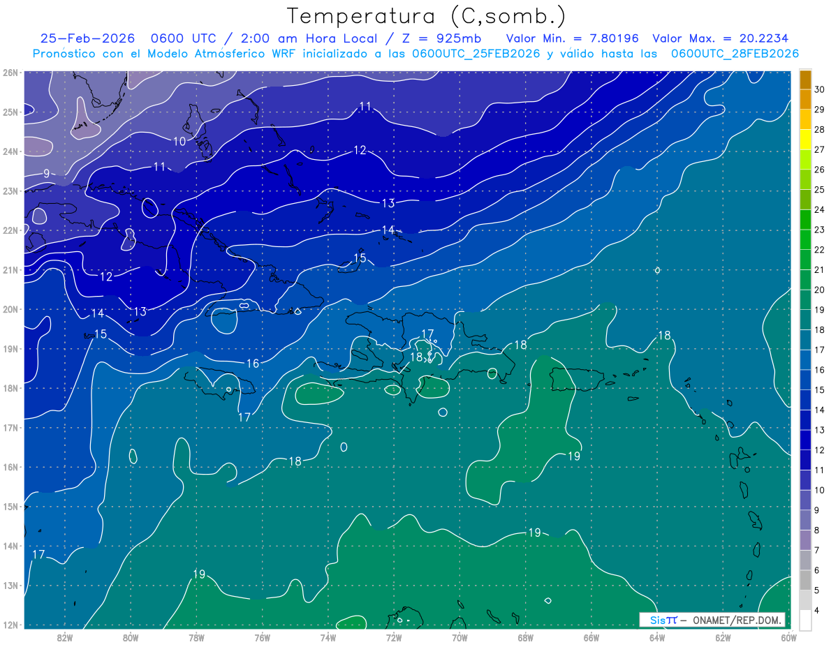Click the '18' contour label north of Puerto Rico
This screenshot has width=838, height=647.
pyautogui.click(x=520, y=345)
